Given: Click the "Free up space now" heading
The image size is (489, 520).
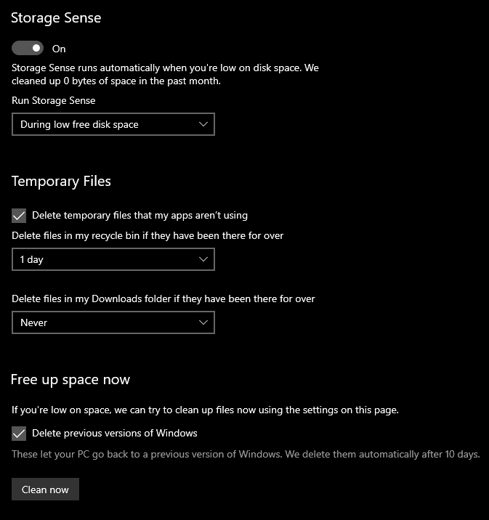Looking at the screenshot, I should click(x=70, y=380).
